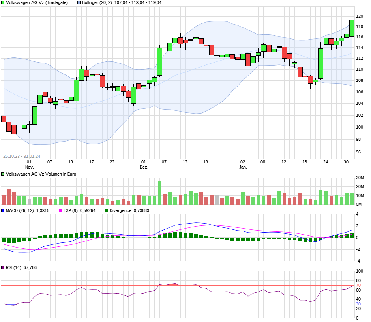
Task: Click the 108 price axis label
Action: pos(360,80)
